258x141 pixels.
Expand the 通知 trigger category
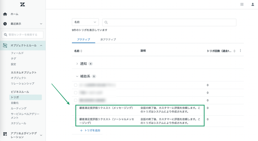click(x=77, y=64)
